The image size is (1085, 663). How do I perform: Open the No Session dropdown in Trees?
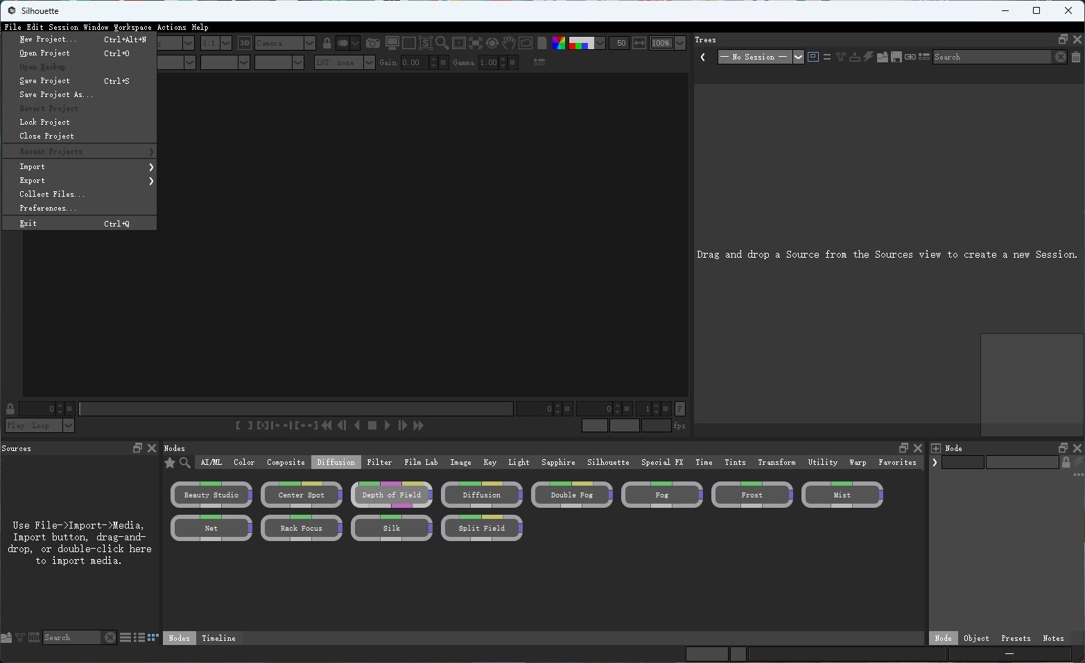(761, 57)
